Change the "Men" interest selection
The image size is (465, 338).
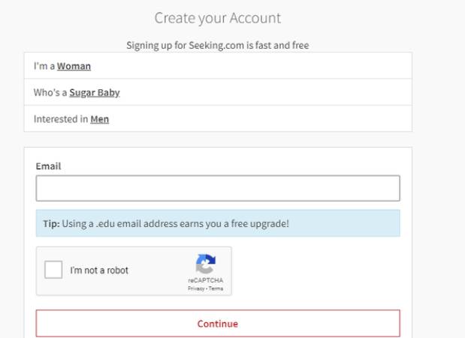coord(100,119)
